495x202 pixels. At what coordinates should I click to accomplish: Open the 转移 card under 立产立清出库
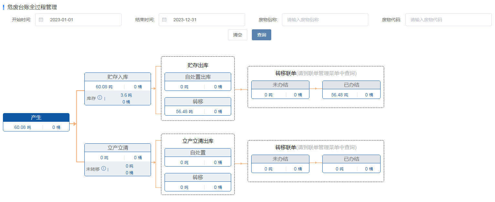click(x=198, y=182)
